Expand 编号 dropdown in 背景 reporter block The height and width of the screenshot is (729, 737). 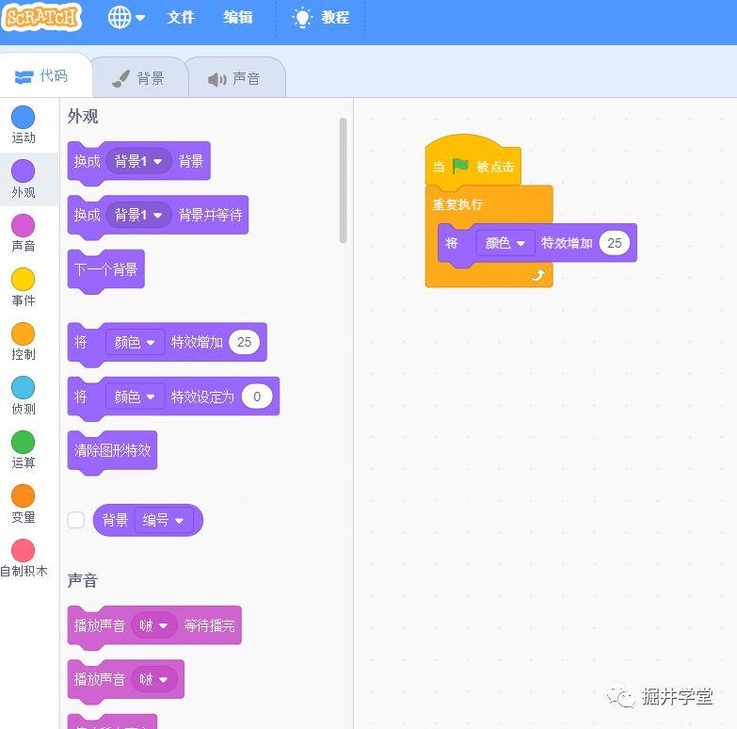165,520
